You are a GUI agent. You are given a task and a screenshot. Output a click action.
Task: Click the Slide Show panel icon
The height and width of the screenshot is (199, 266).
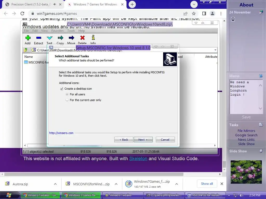tap(261, 151)
